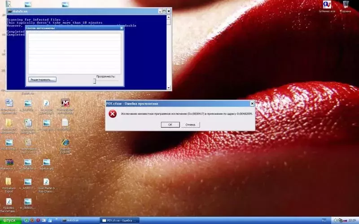Open the Portraiture Export folder icon
Screen dimensions: 359x224
point(9,181)
